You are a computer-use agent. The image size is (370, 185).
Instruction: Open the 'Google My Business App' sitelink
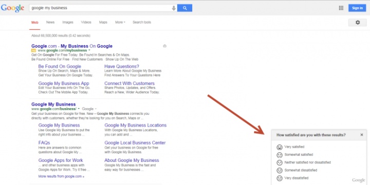(64, 84)
